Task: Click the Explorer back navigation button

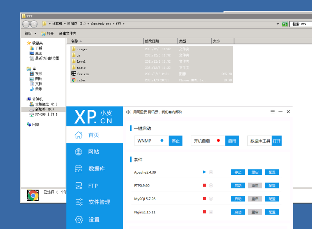Action: [26, 24]
